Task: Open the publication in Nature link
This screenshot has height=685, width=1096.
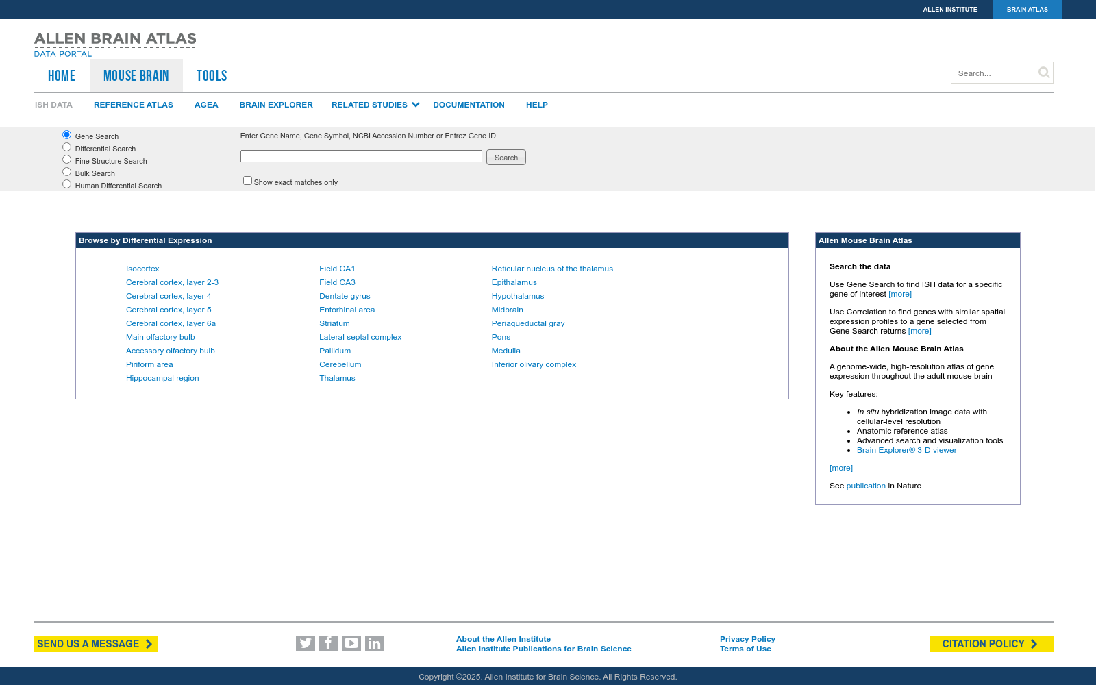Action: (x=866, y=486)
